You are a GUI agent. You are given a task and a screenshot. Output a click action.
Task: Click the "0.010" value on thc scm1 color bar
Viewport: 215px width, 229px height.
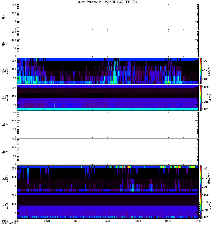tap(205, 210)
